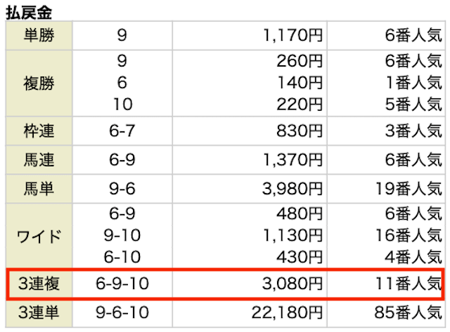Screen dimensions: 450x332
Task: Select the 1番人気 popularity entry
Action: 413,83
